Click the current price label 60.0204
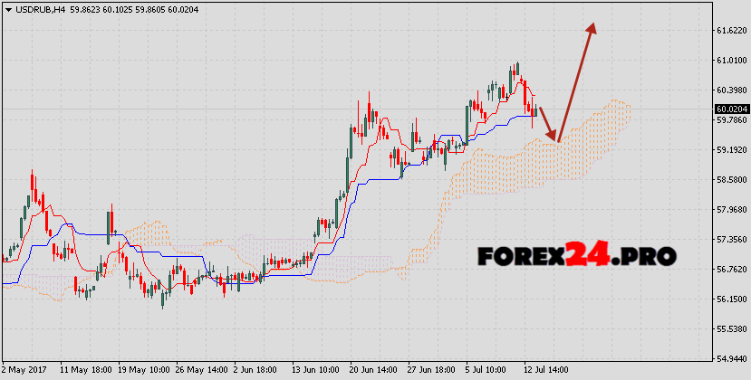The height and width of the screenshot is (380, 751). [729, 109]
